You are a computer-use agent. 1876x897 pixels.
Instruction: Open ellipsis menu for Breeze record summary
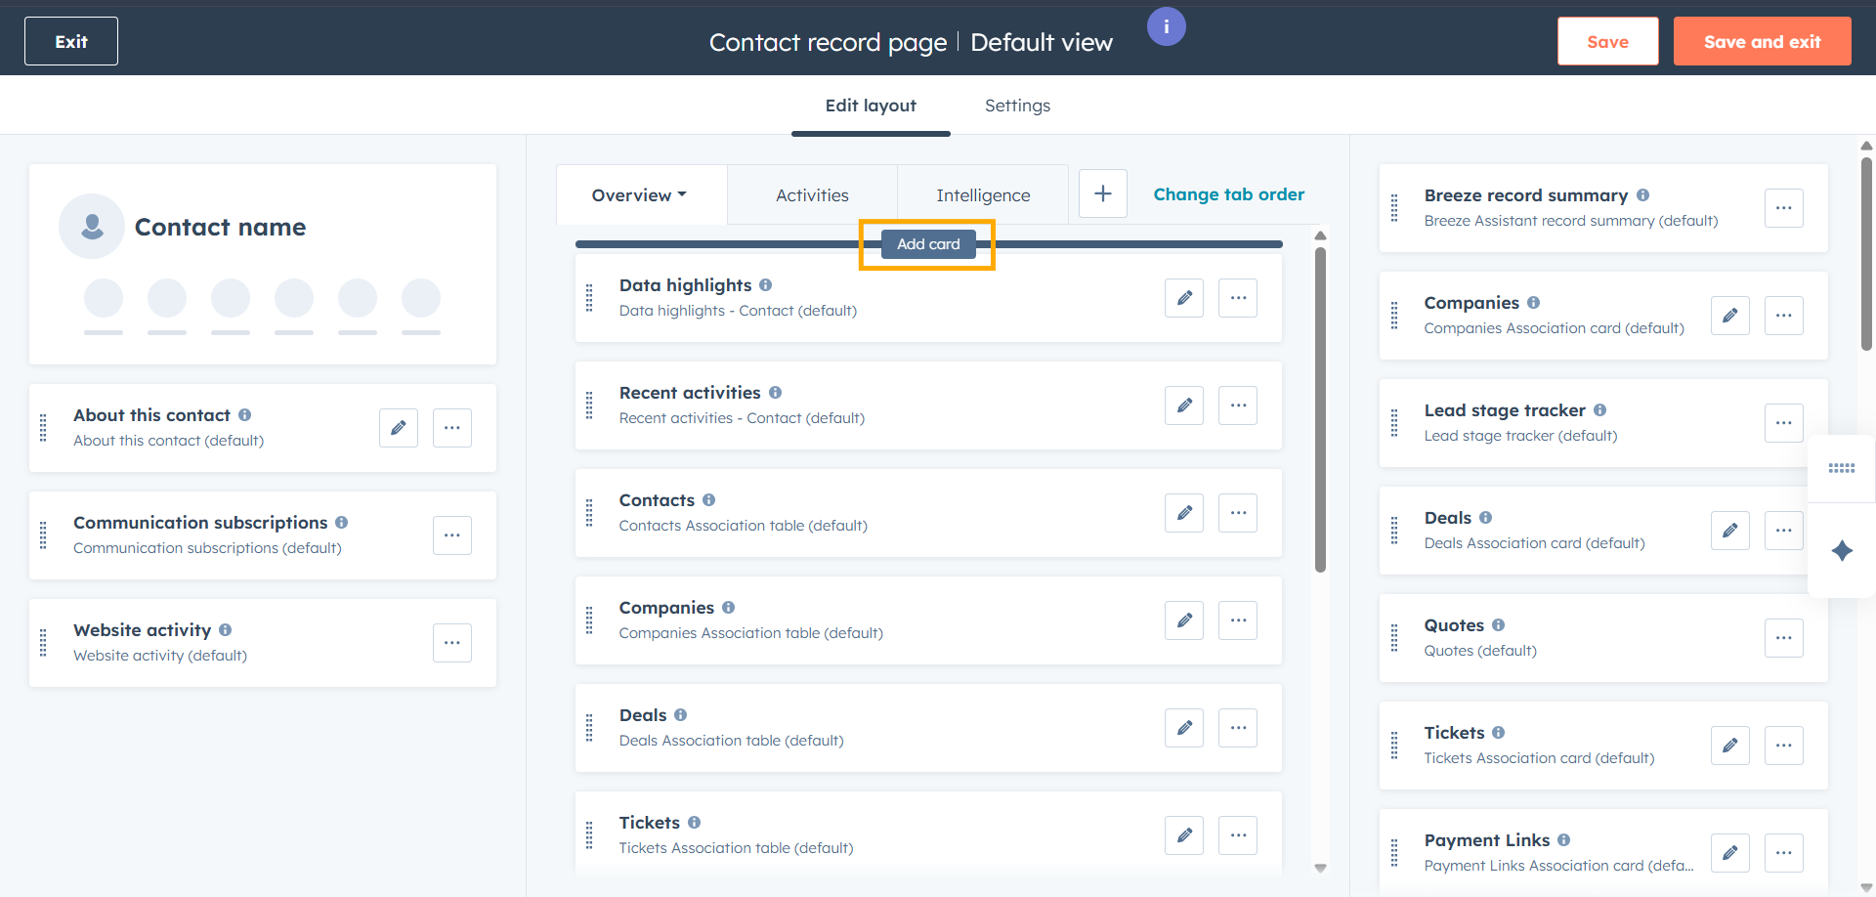click(x=1783, y=208)
